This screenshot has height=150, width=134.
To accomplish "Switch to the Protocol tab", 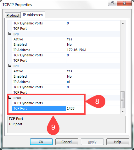I will click(x=13, y=15).
